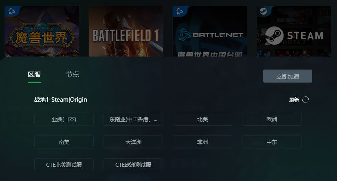Switch to the 节点 tab
Image resolution: width=337 pixels, height=181 pixels.
(x=73, y=74)
